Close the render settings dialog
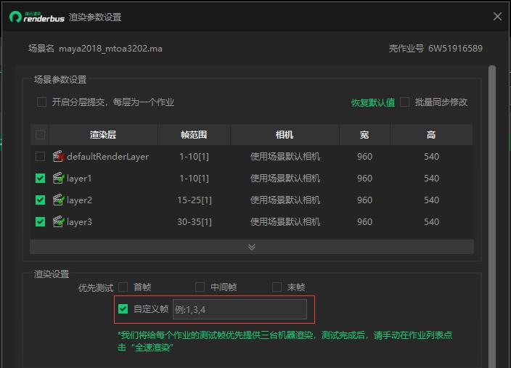Image resolution: width=511 pixels, height=368 pixels. (x=497, y=16)
